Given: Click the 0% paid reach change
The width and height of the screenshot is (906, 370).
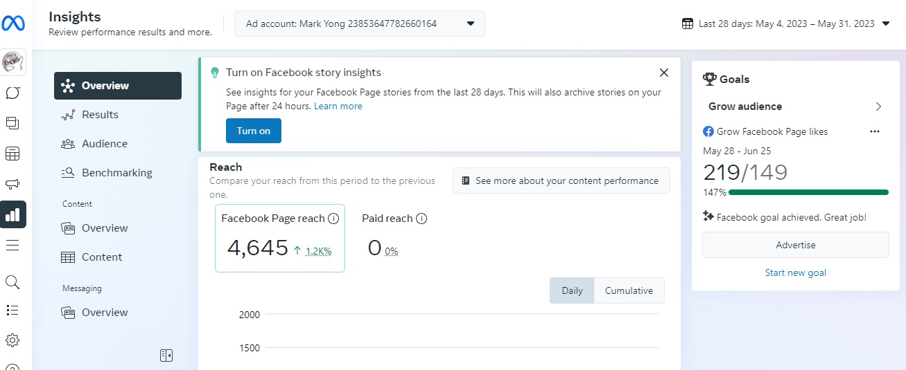Looking at the screenshot, I should 392,251.
